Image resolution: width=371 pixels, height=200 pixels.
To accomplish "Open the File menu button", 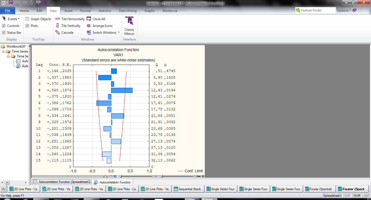I will point(8,11).
